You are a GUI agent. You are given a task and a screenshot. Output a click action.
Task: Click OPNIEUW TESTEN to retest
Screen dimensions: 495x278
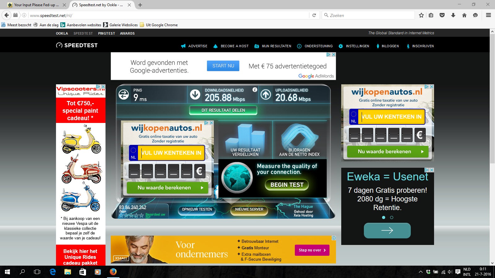point(197,209)
